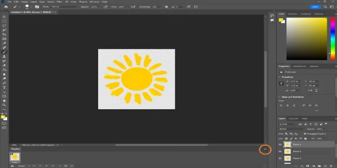Toggle lock transparent pixels

[286, 139]
